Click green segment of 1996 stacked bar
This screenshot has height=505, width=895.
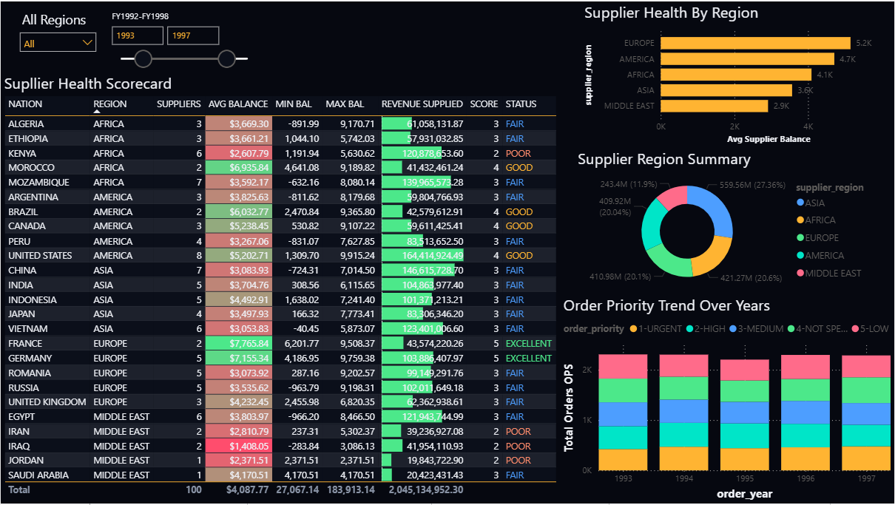coord(805,390)
